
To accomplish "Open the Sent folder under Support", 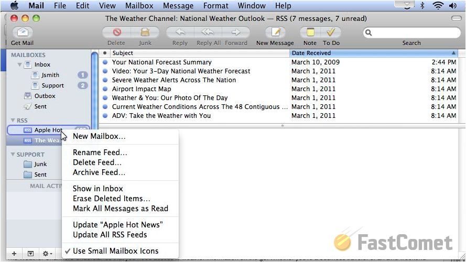I will (x=40, y=174).
